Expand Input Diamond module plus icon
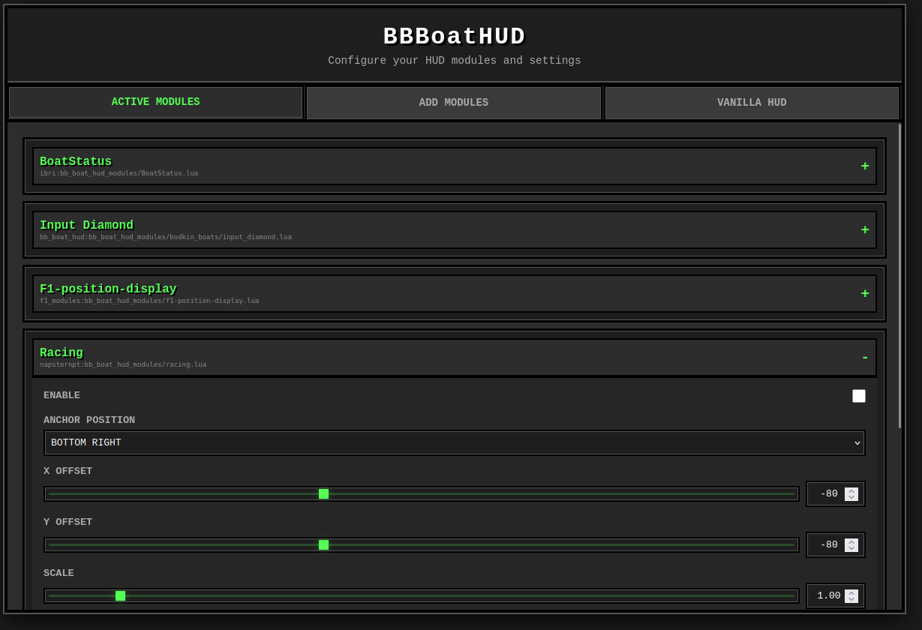 pyautogui.click(x=865, y=230)
